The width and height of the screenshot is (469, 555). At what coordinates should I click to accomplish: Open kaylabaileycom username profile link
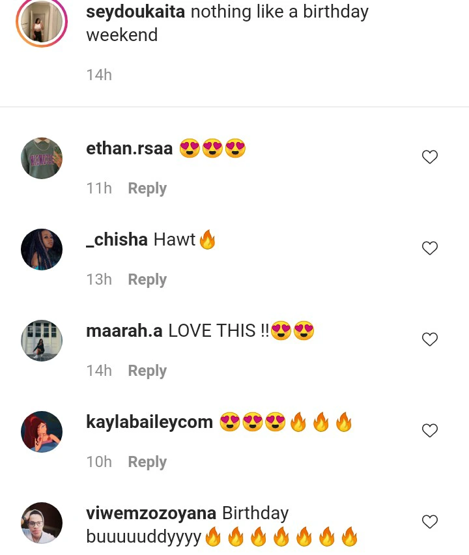click(149, 422)
